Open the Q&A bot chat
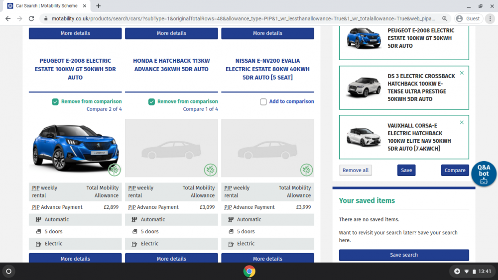Image resolution: width=498 pixels, height=280 pixels. pos(484,174)
